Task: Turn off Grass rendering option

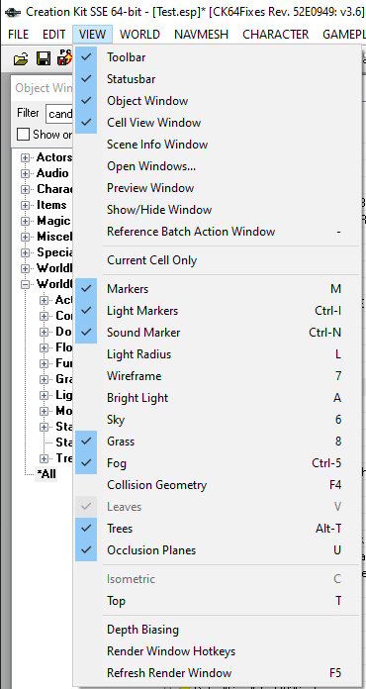Action: [x=218, y=442]
